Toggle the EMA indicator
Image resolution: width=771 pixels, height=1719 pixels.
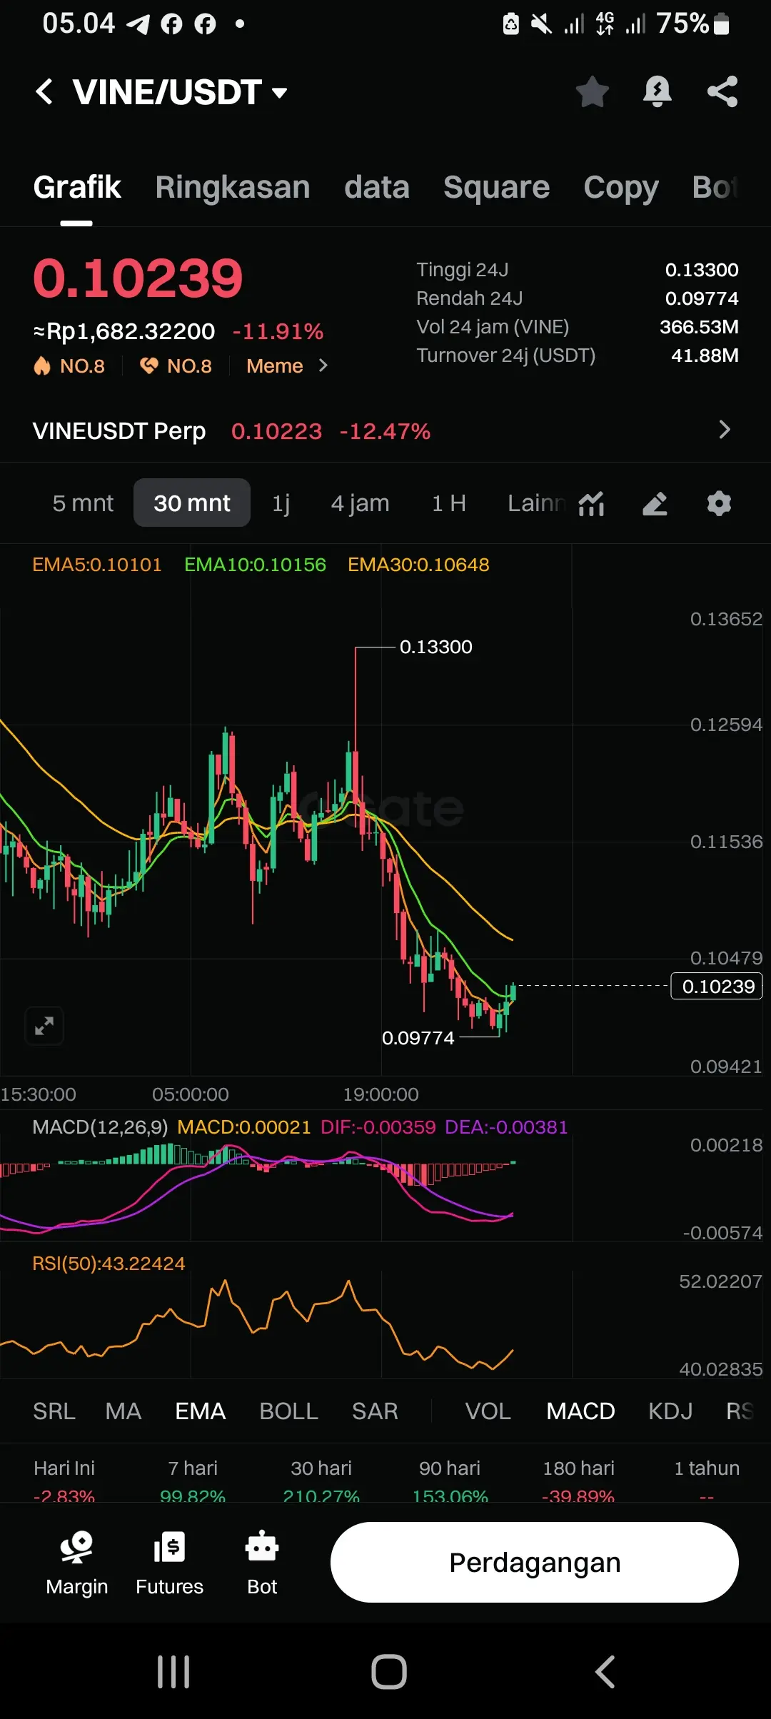tap(201, 1411)
